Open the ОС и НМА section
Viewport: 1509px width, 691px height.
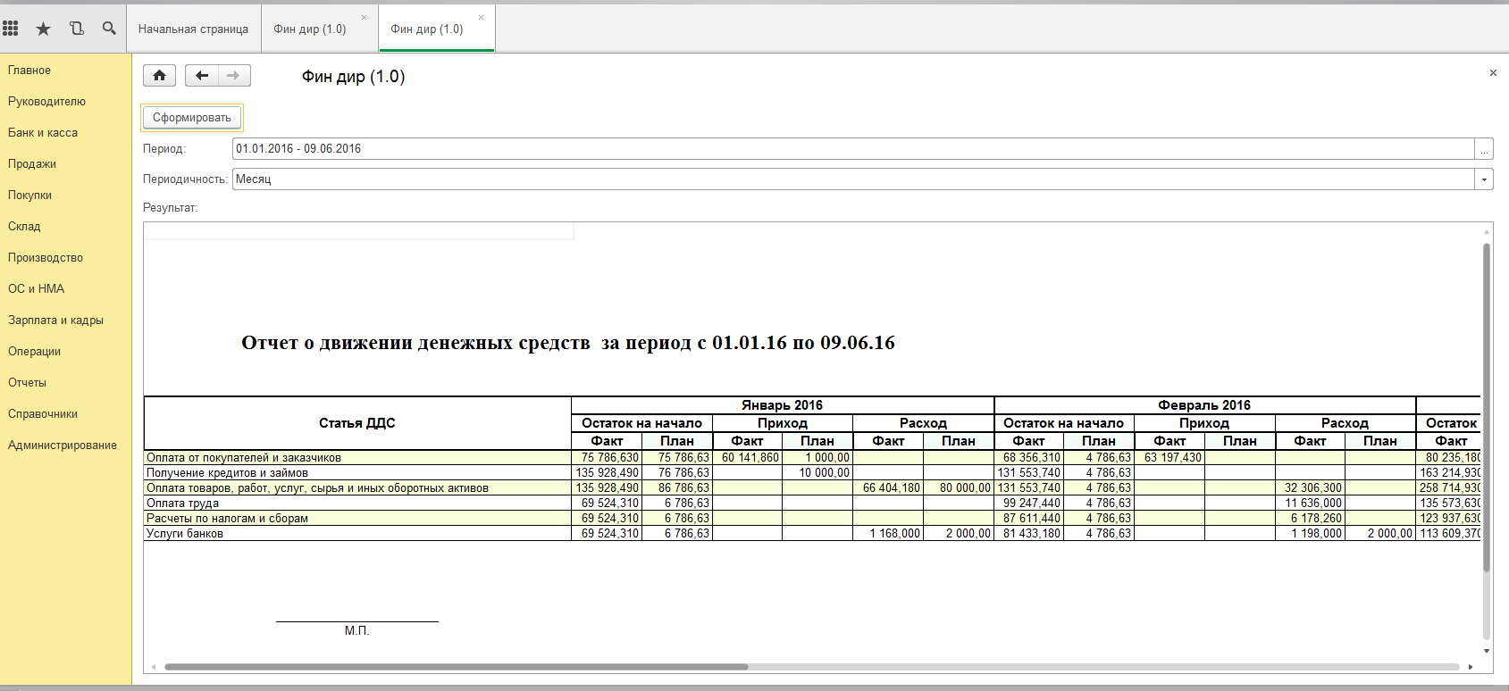point(37,289)
